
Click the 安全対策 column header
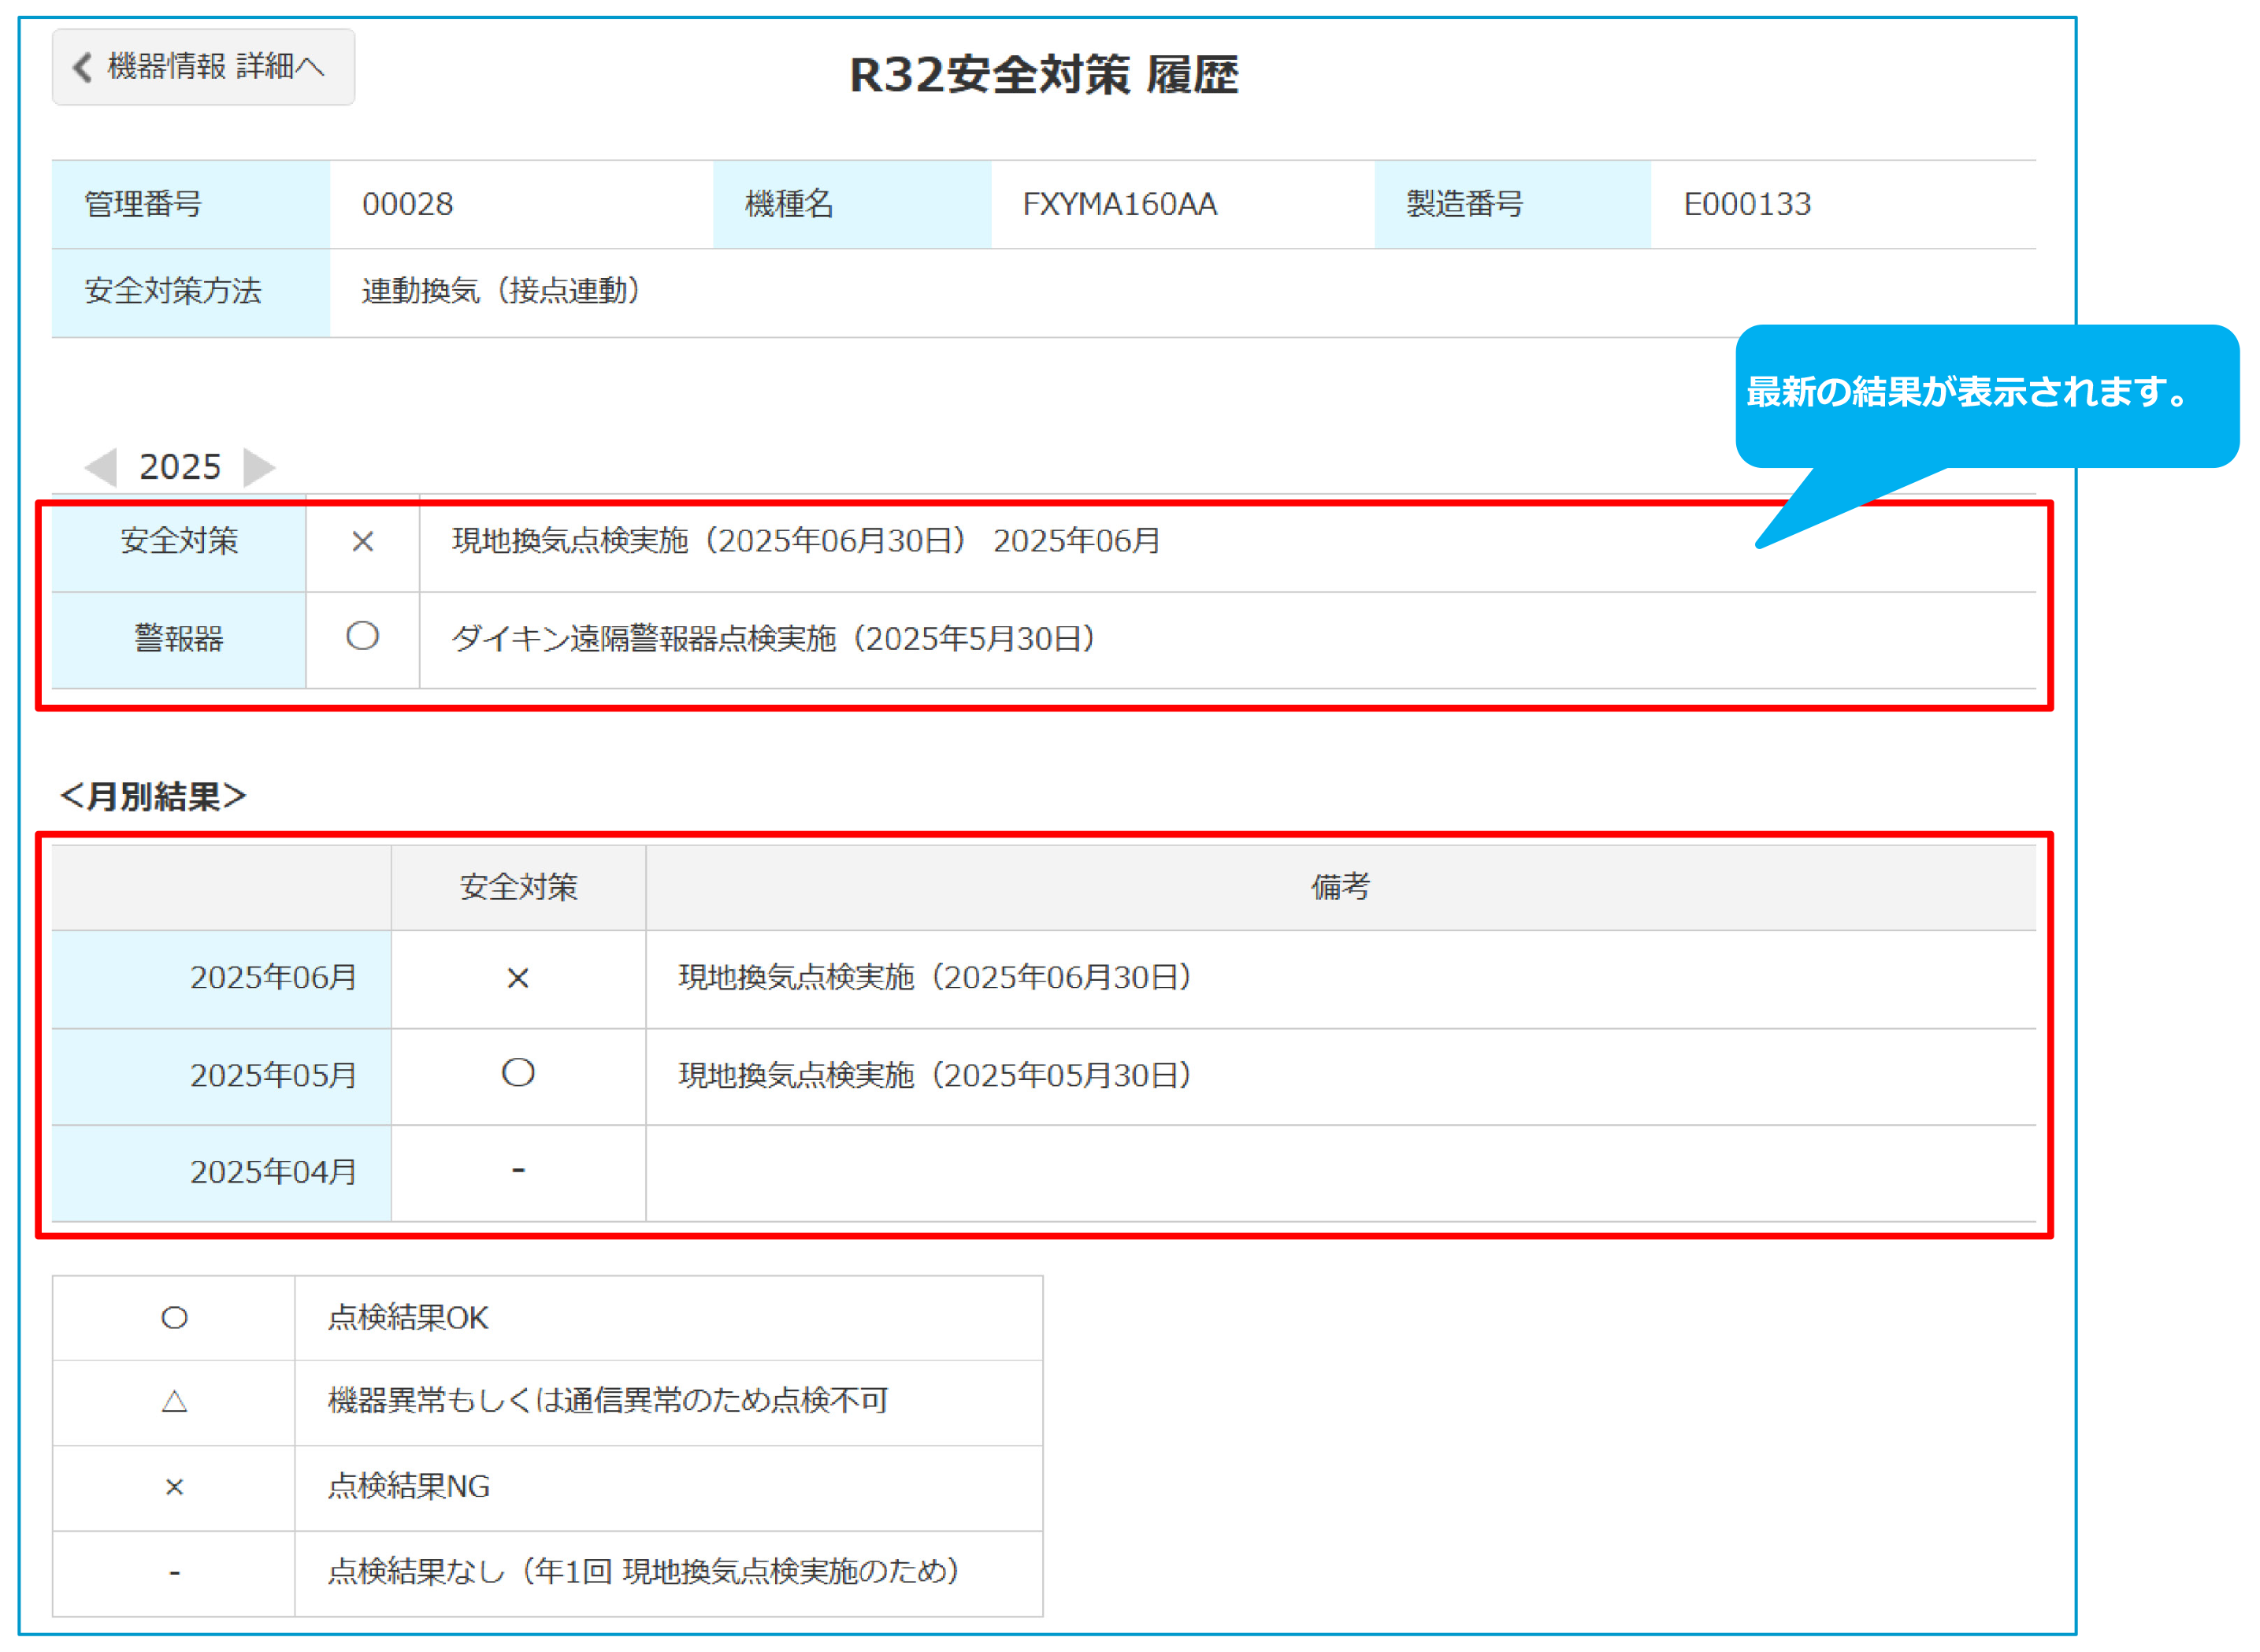tap(518, 887)
